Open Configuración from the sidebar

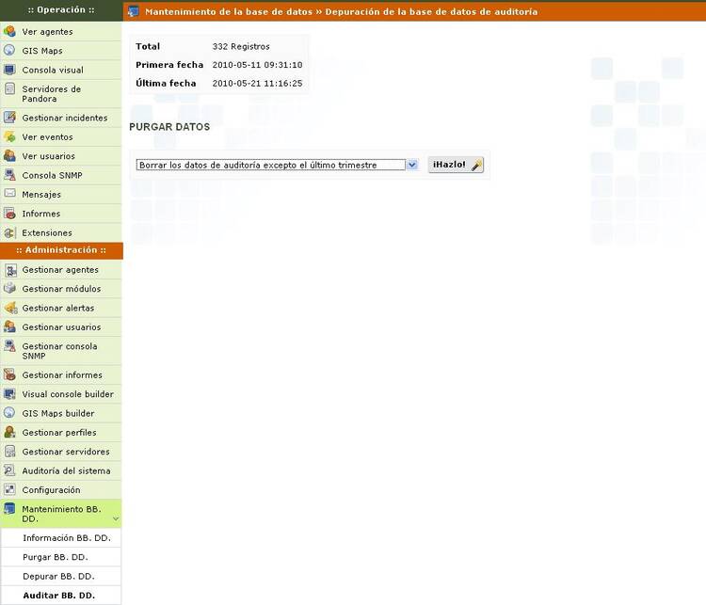(51, 489)
